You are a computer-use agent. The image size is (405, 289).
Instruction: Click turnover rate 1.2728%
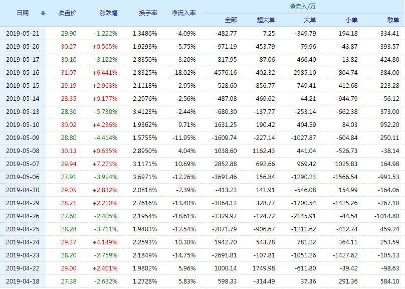coord(145,281)
